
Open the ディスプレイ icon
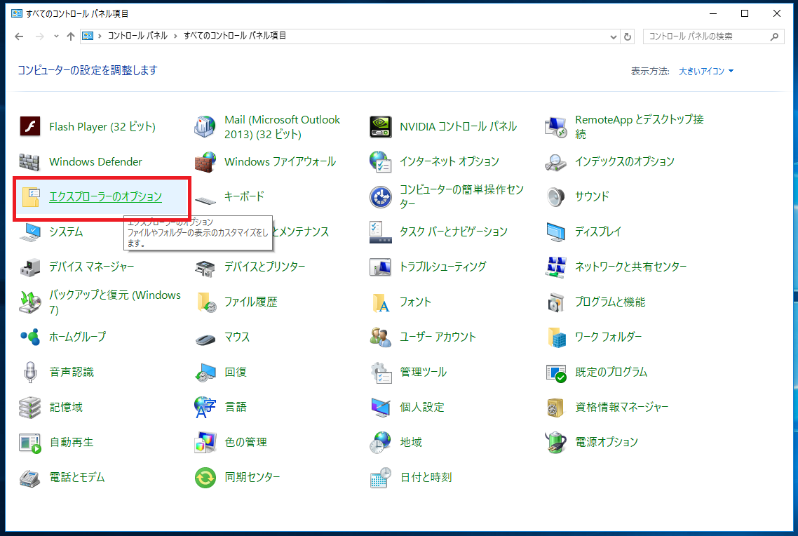tap(556, 232)
